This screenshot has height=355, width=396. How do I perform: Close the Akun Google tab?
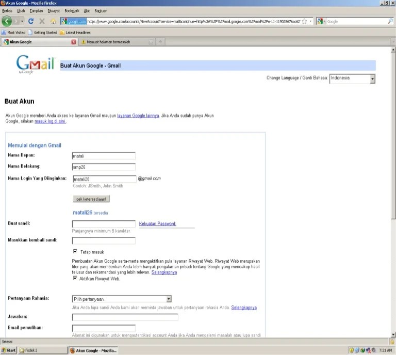(x=74, y=42)
